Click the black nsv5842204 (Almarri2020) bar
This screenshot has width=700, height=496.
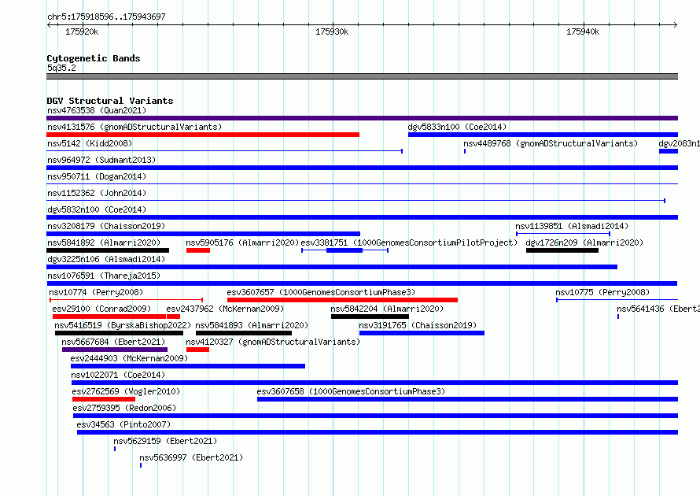tap(370, 316)
